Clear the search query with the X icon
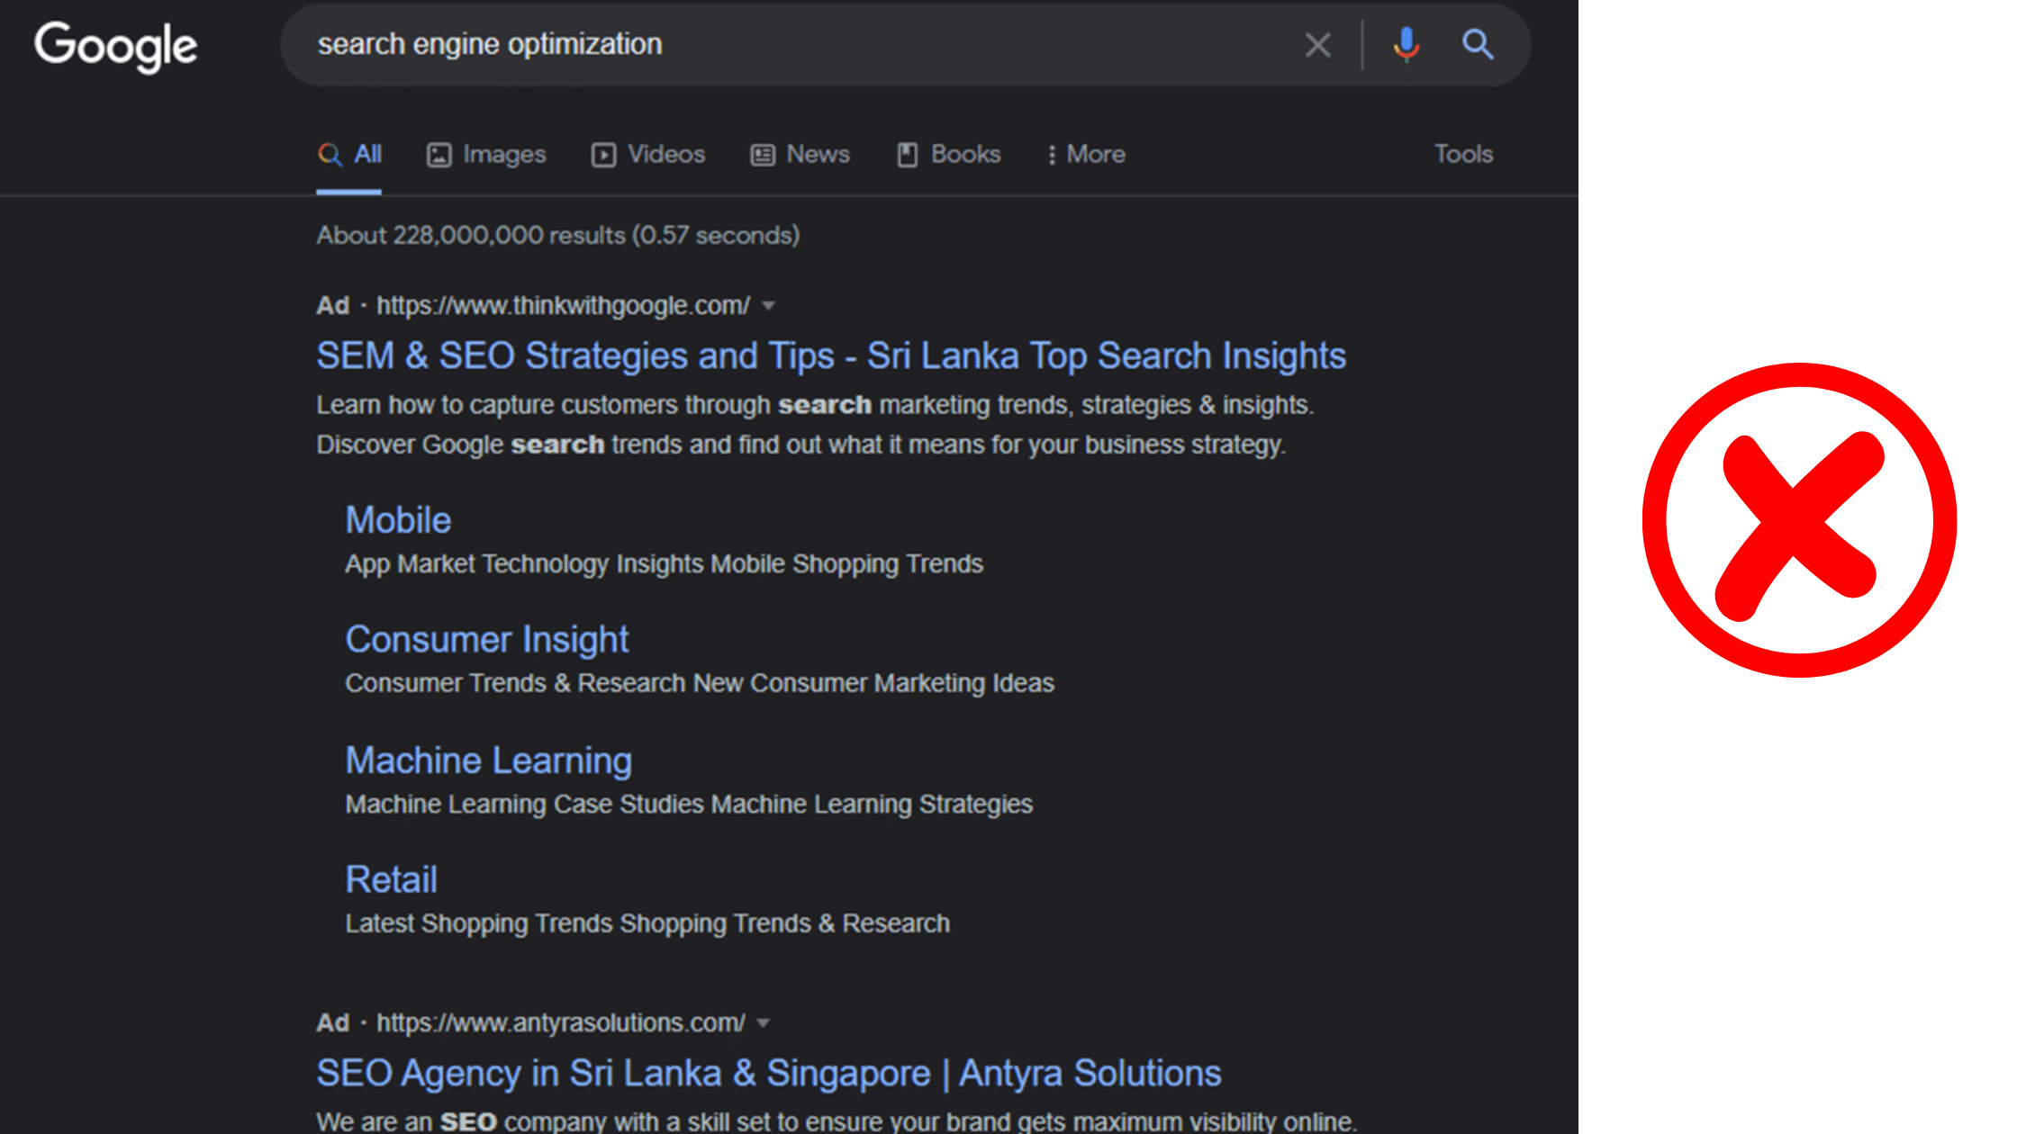 click(x=1317, y=44)
